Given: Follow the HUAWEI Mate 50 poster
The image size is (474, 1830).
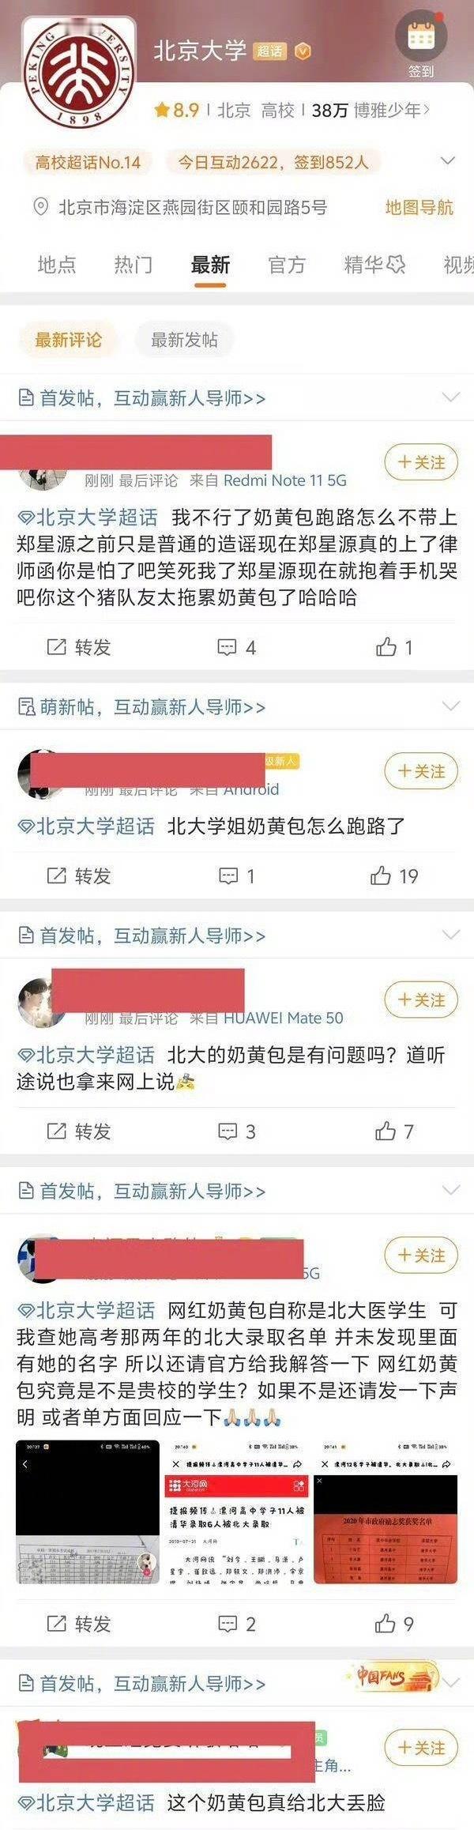Looking at the screenshot, I should click(x=421, y=1000).
